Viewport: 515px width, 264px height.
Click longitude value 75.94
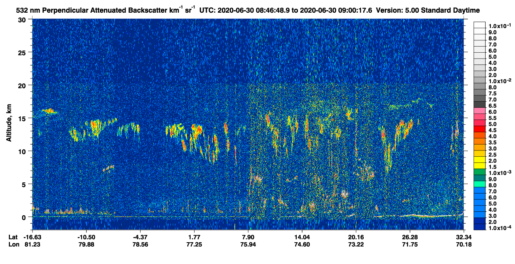pyautogui.click(x=248, y=244)
